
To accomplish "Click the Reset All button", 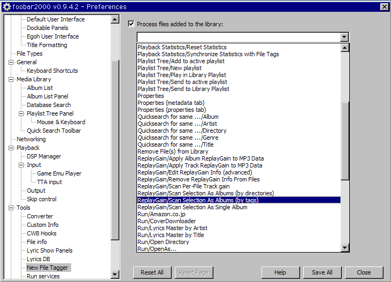I will [152, 272].
